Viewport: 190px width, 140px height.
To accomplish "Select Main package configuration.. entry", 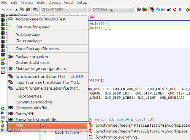I will click(x=41, y=68).
